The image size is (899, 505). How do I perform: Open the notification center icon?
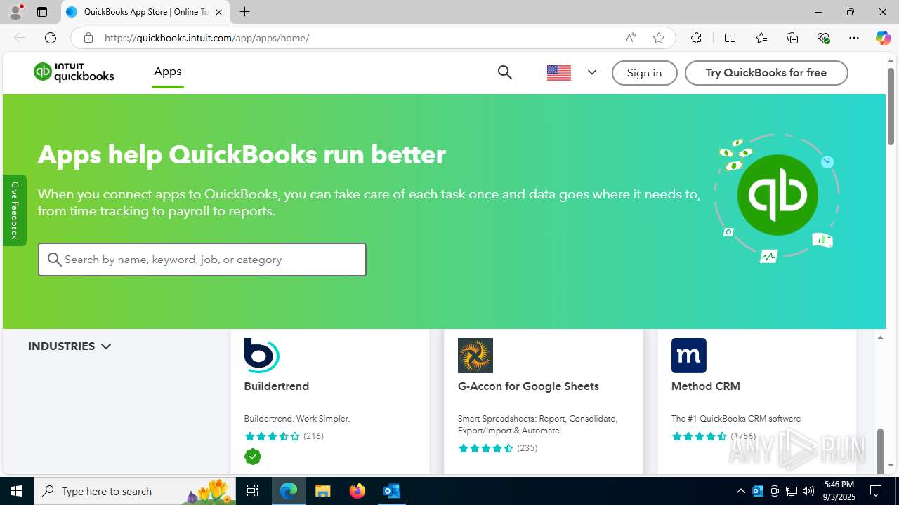coord(877,491)
